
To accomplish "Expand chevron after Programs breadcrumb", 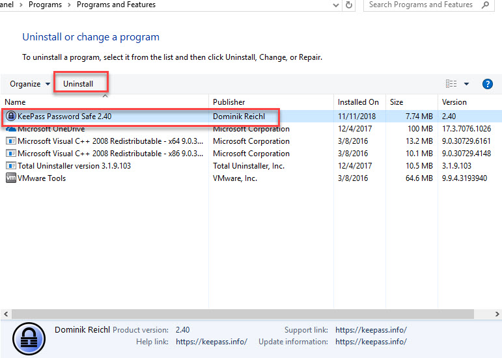I will click(x=69, y=5).
